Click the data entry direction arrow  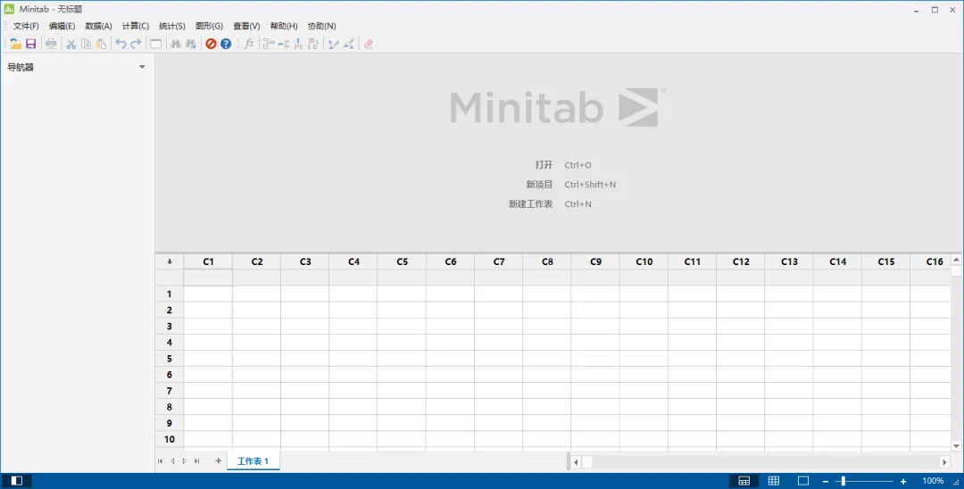point(170,261)
